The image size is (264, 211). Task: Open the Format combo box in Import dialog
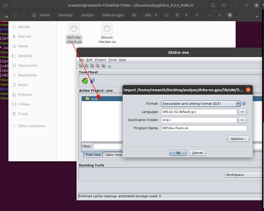[x=201, y=103]
